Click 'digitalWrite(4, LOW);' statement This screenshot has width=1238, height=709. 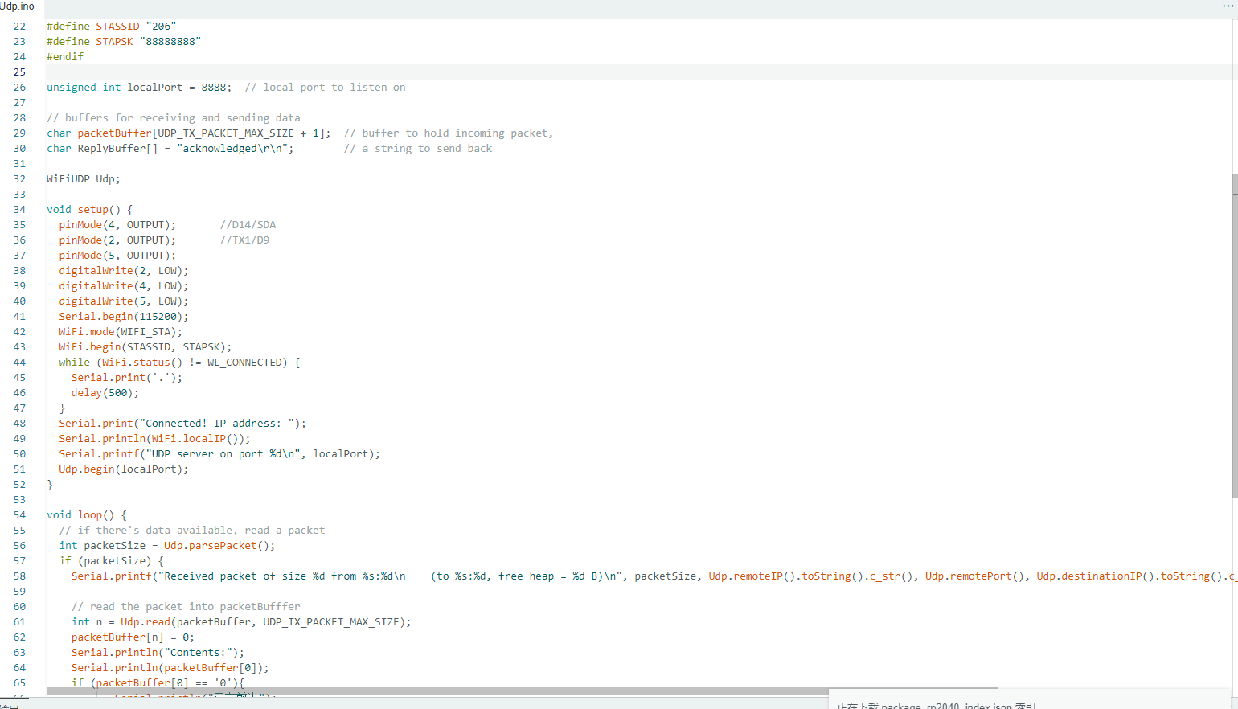(x=124, y=286)
